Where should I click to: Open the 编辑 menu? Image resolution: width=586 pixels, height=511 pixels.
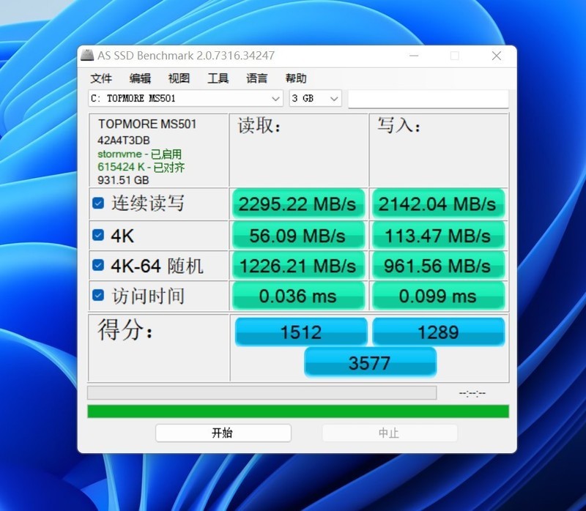pyautogui.click(x=139, y=78)
